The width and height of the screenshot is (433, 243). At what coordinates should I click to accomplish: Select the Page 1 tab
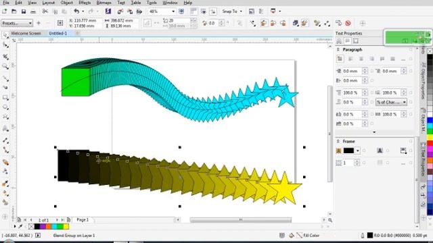tap(83, 220)
